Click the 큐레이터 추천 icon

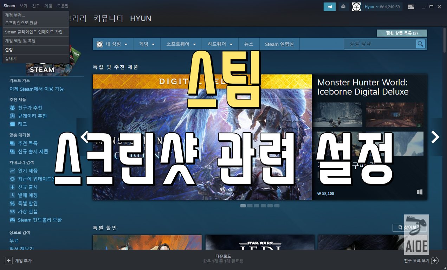(x=12, y=116)
